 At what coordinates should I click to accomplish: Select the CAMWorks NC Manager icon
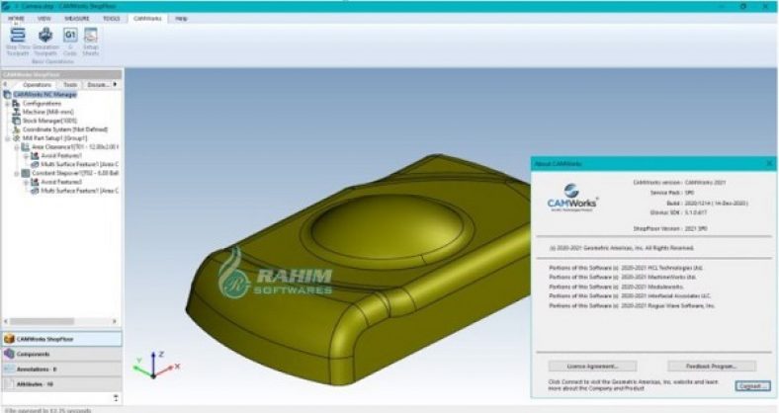pyautogui.click(x=7, y=94)
